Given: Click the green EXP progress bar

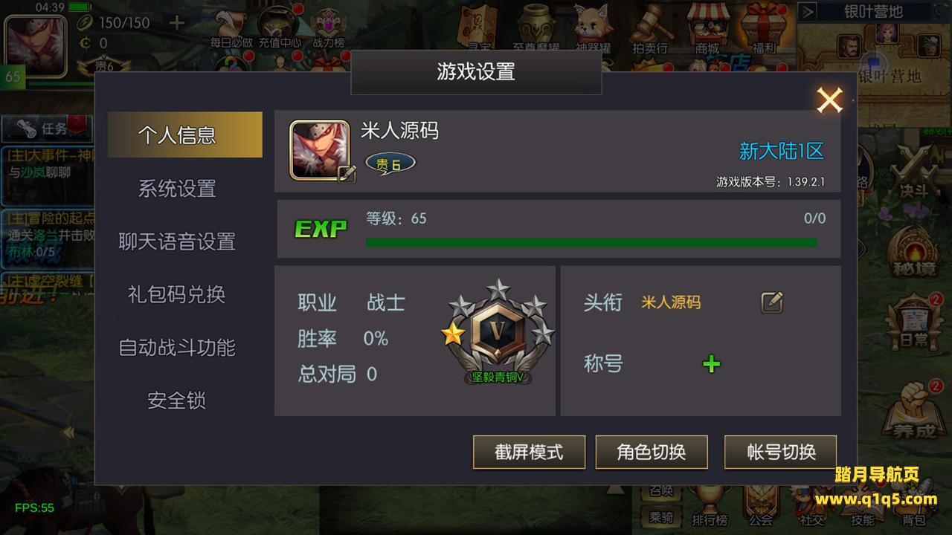Looking at the screenshot, I should pos(591,242).
